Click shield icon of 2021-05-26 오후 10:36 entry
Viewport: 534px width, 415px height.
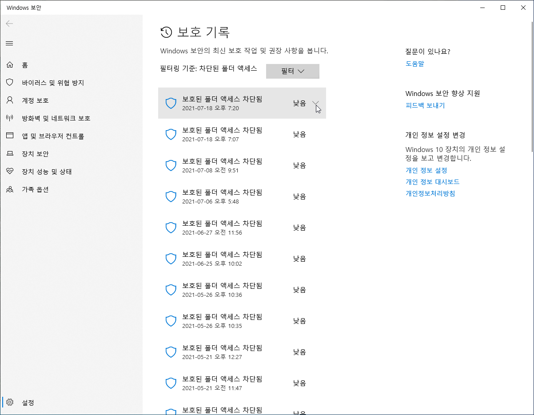(171, 290)
